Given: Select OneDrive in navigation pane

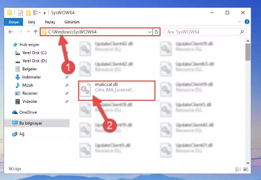Looking at the screenshot, I should pos(28,112).
